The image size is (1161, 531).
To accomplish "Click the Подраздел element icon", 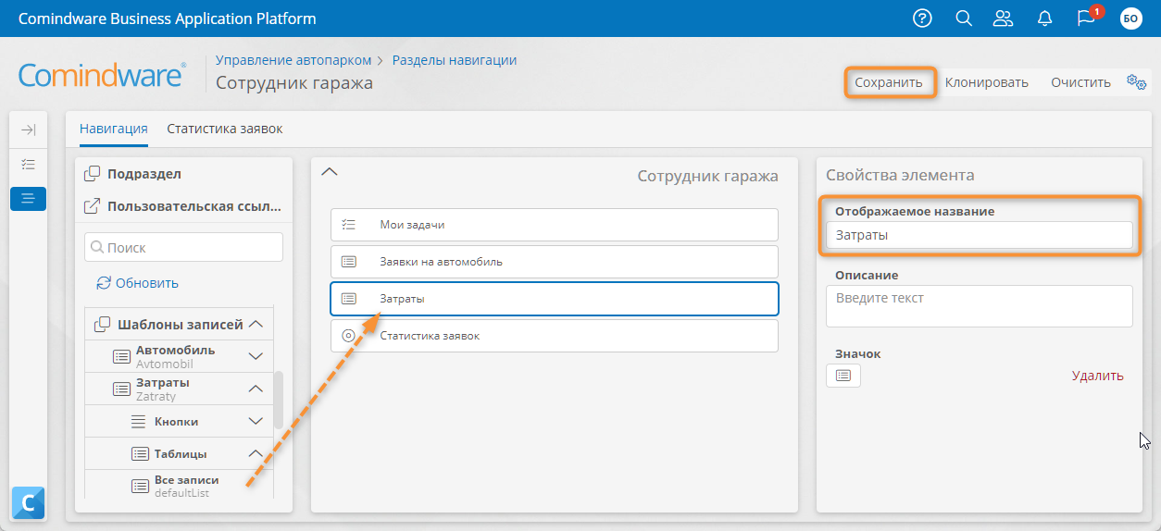I will click(93, 174).
